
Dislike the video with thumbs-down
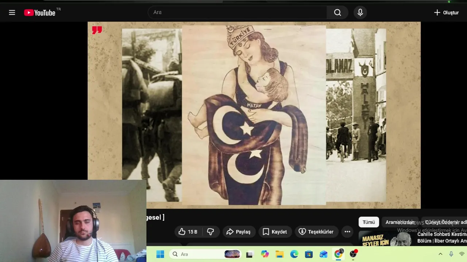pos(211,232)
